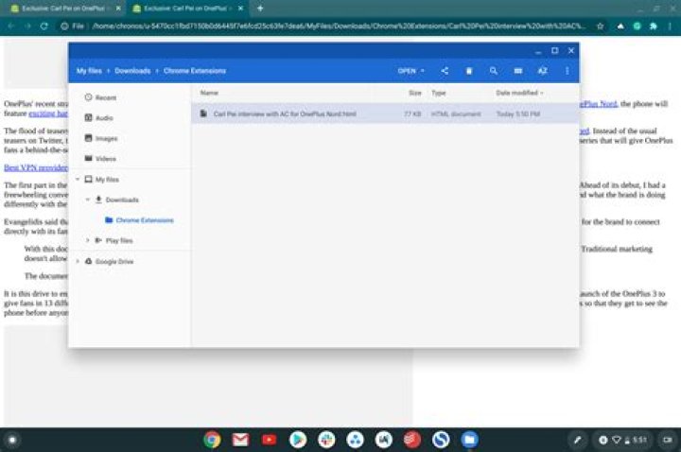Close the first Chrome tab

118,9
